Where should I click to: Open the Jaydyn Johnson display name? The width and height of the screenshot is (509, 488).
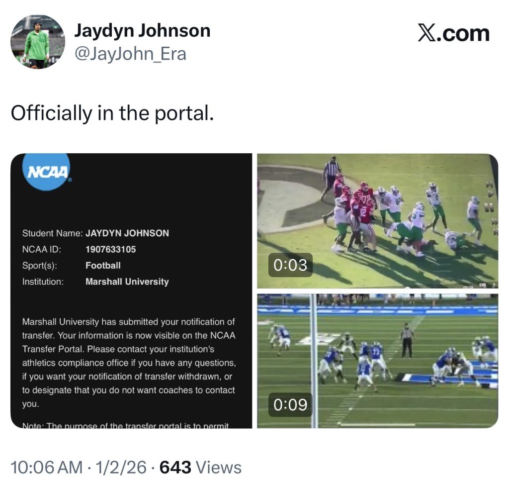click(x=142, y=31)
